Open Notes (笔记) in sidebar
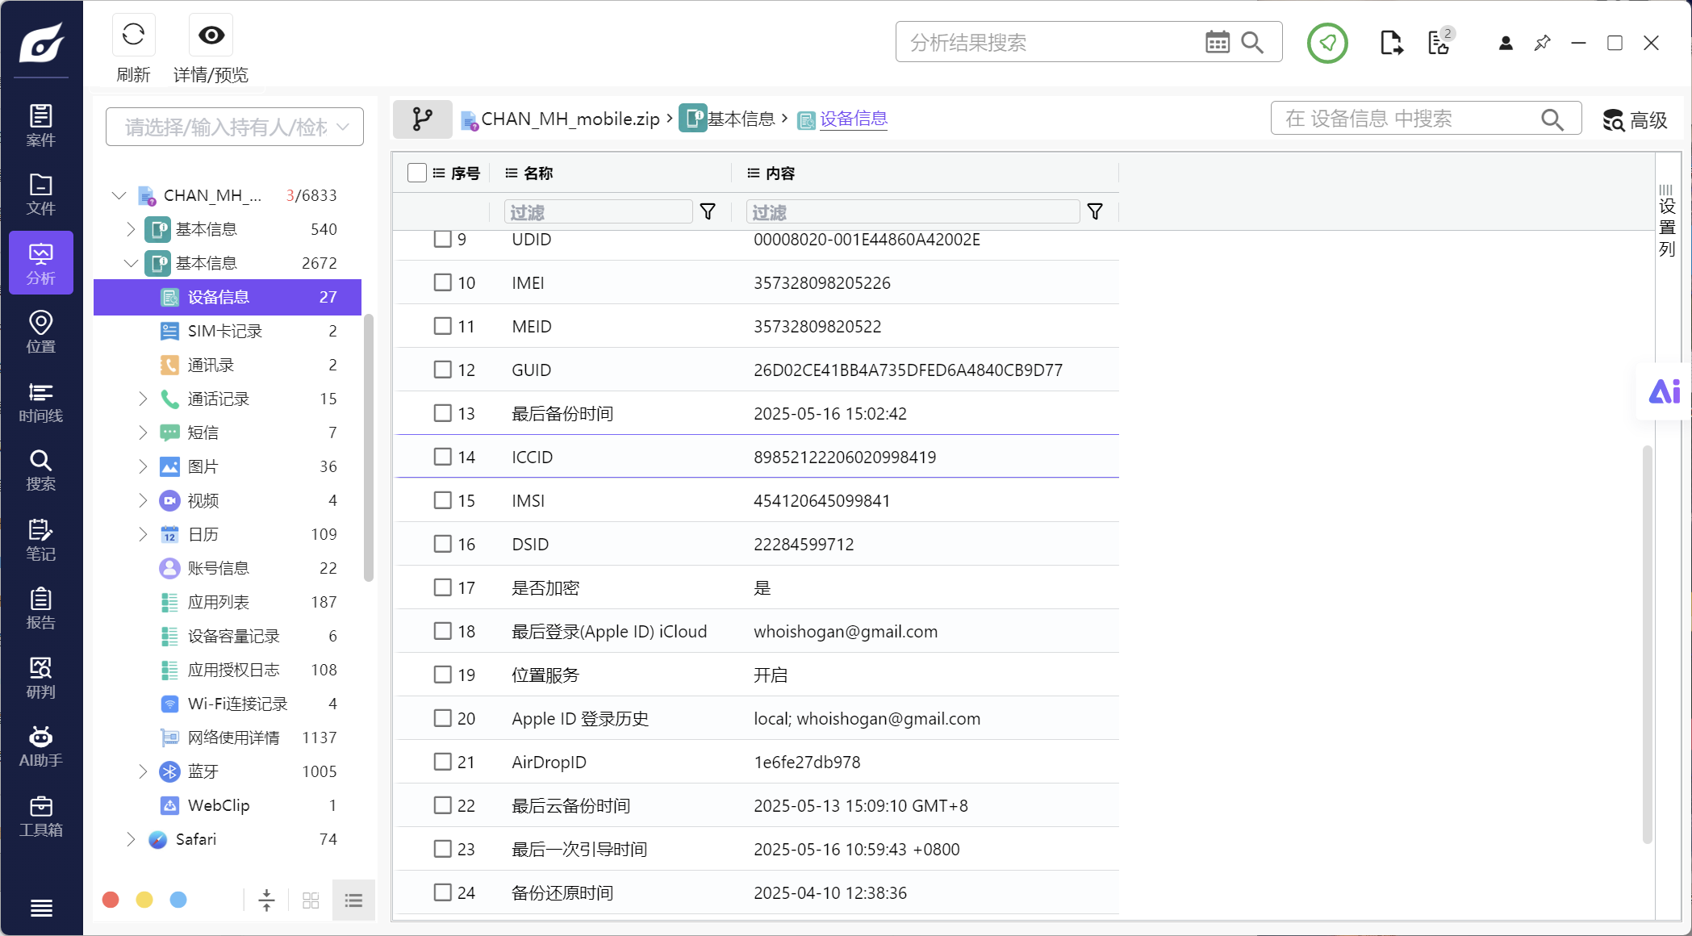This screenshot has height=936, width=1692. tap(41, 539)
